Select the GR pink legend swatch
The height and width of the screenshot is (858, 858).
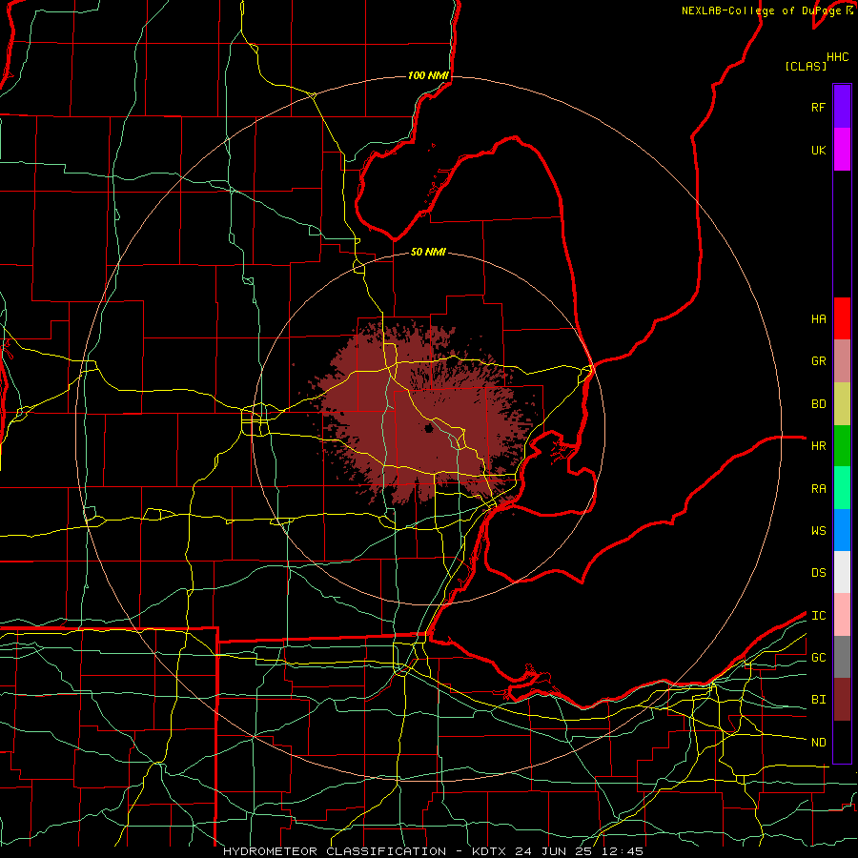[842, 361]
